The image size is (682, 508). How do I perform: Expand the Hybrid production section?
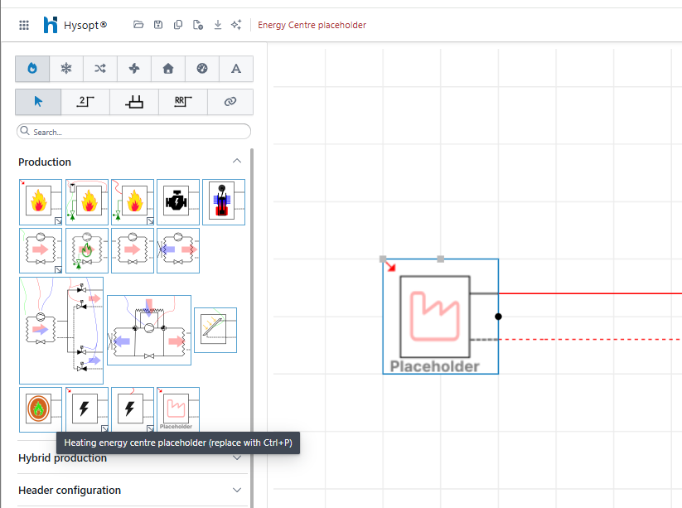(x=237, y=458)
